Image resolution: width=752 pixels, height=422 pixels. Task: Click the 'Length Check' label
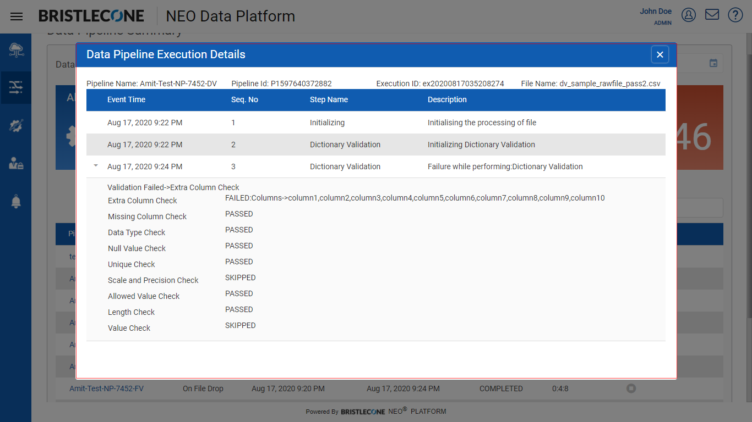point(131,312)
